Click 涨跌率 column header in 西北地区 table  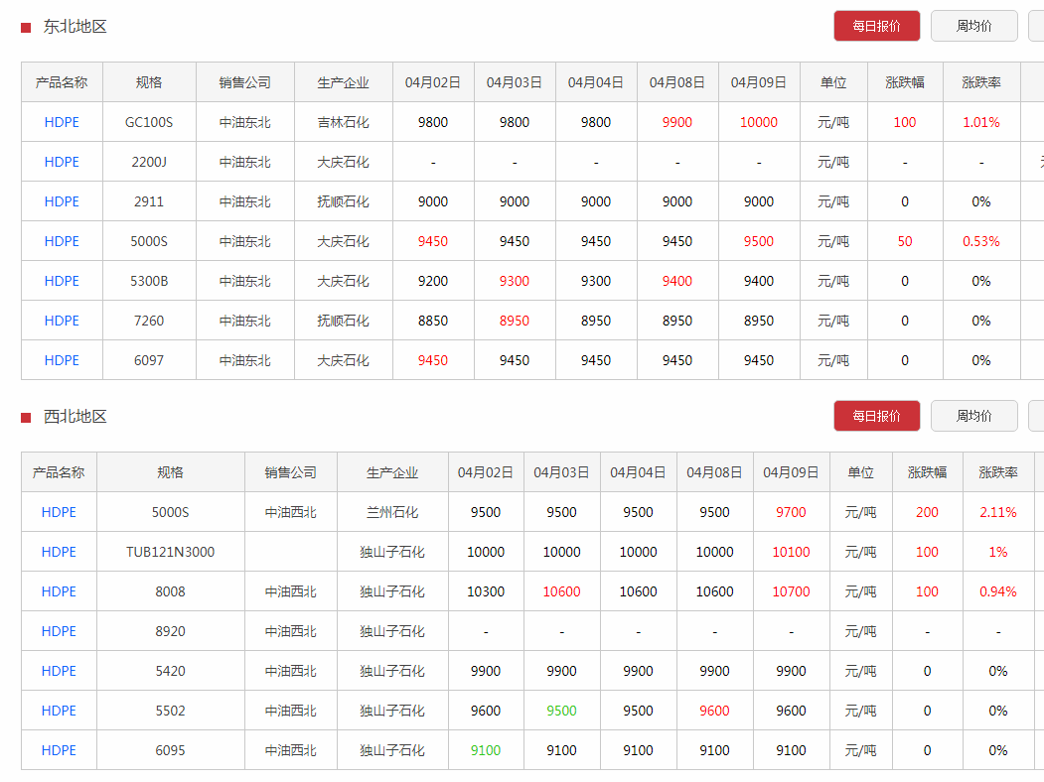tap(998, 472)
